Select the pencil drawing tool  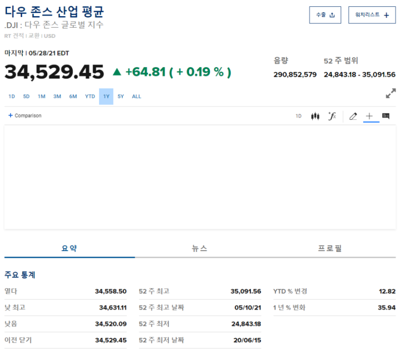coord(353,116)
